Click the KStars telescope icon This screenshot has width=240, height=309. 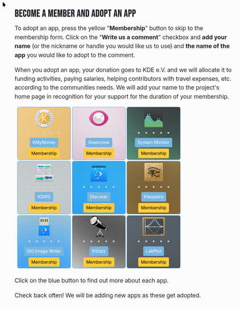99,227
